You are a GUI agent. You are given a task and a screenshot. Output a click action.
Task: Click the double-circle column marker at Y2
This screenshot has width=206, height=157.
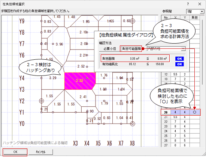[x=42, y=101]
